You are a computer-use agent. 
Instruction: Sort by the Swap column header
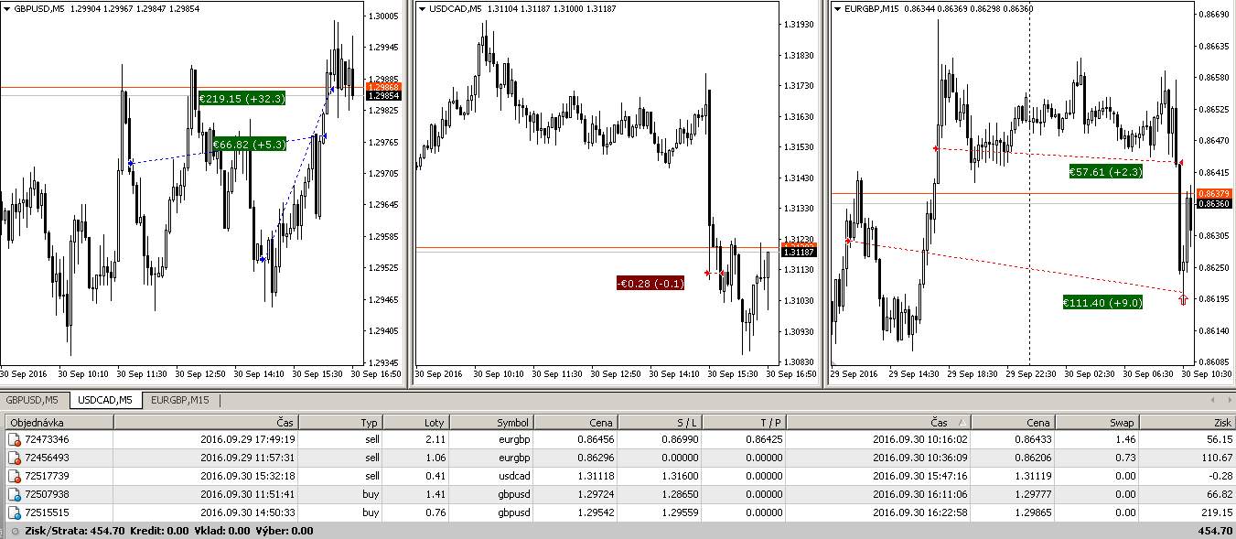click(1098, 422)
